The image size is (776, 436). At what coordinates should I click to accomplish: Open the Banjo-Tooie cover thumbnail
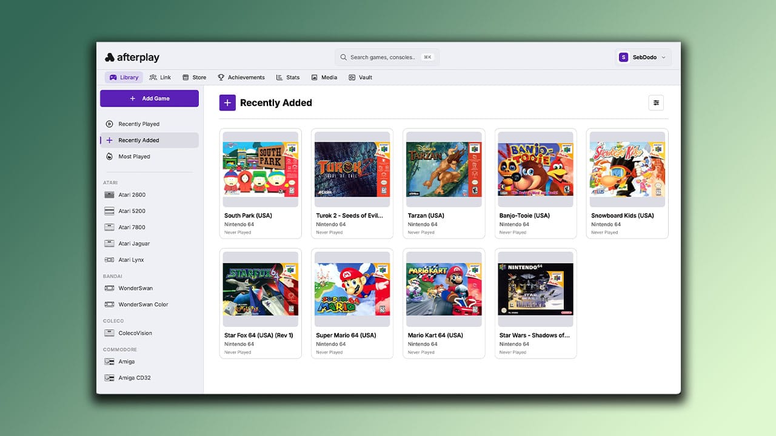click(x=536, y=170)
